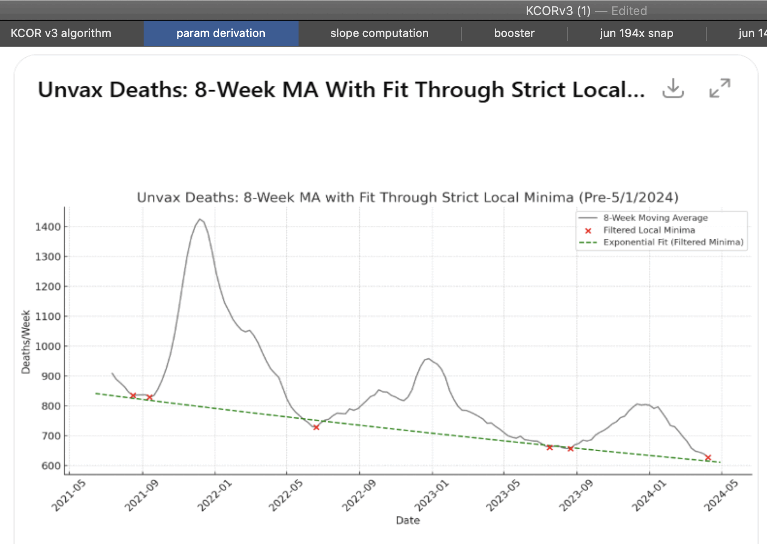The height and width of the screenshot is (544, 767).
Task: Go to the booster tab
Action: tap(514, 33)
